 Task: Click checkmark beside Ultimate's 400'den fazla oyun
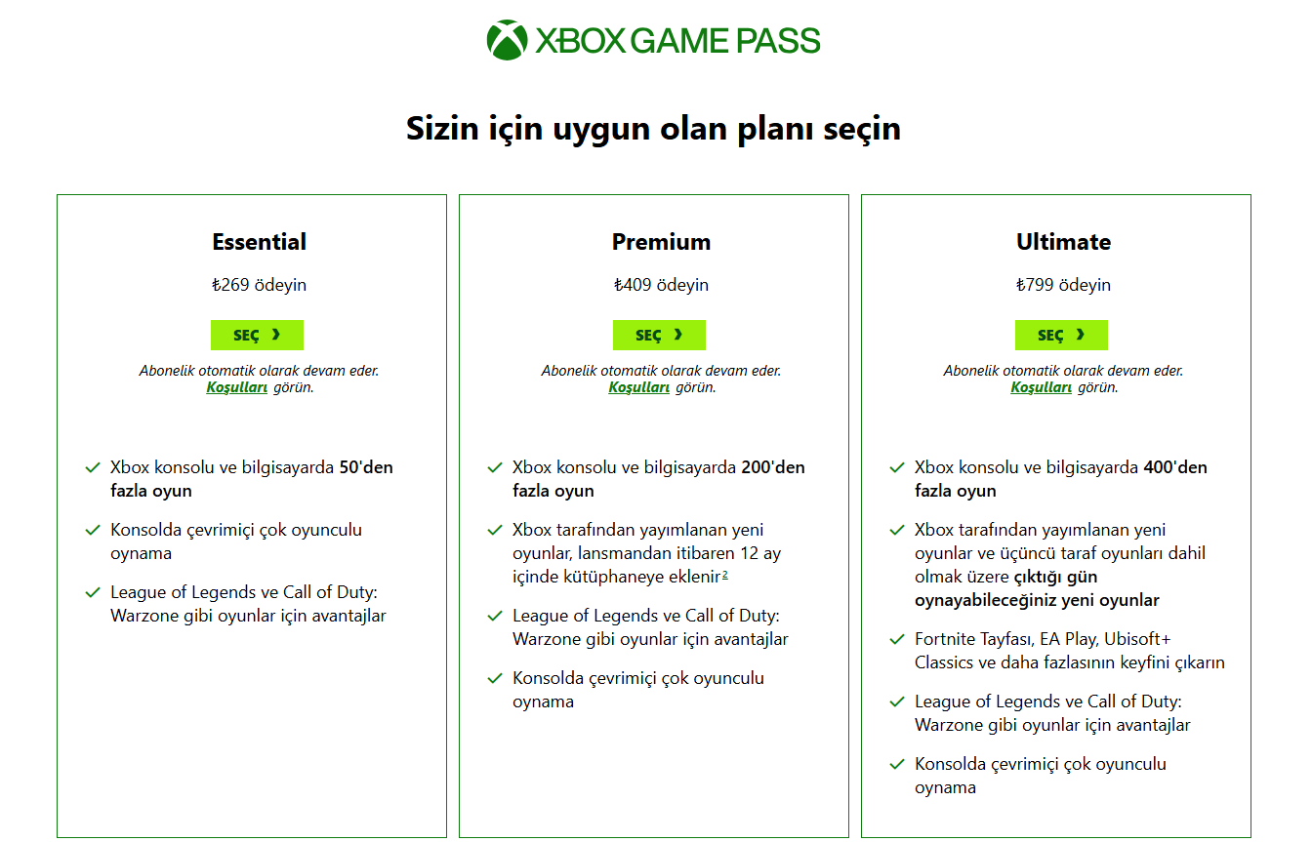click(x=897, y=468)
